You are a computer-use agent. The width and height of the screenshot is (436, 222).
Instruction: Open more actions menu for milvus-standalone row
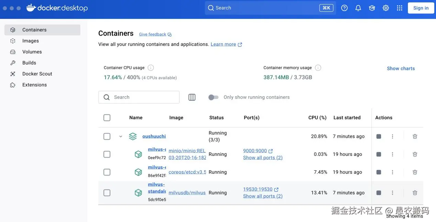pos(392,193)
